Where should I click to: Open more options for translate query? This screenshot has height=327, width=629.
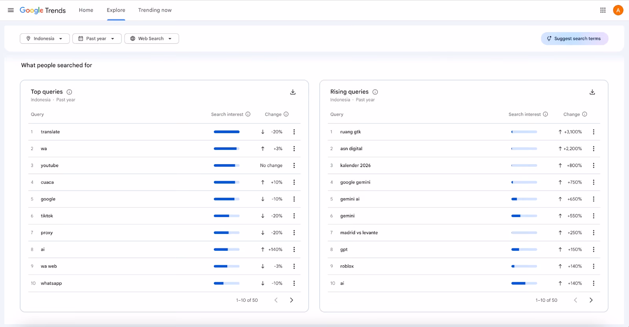[294, 132]
